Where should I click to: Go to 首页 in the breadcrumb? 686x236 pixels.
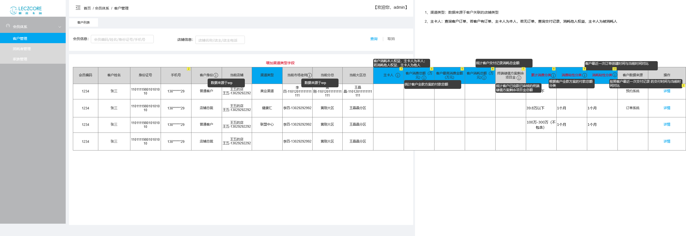(x=87, y=8)
